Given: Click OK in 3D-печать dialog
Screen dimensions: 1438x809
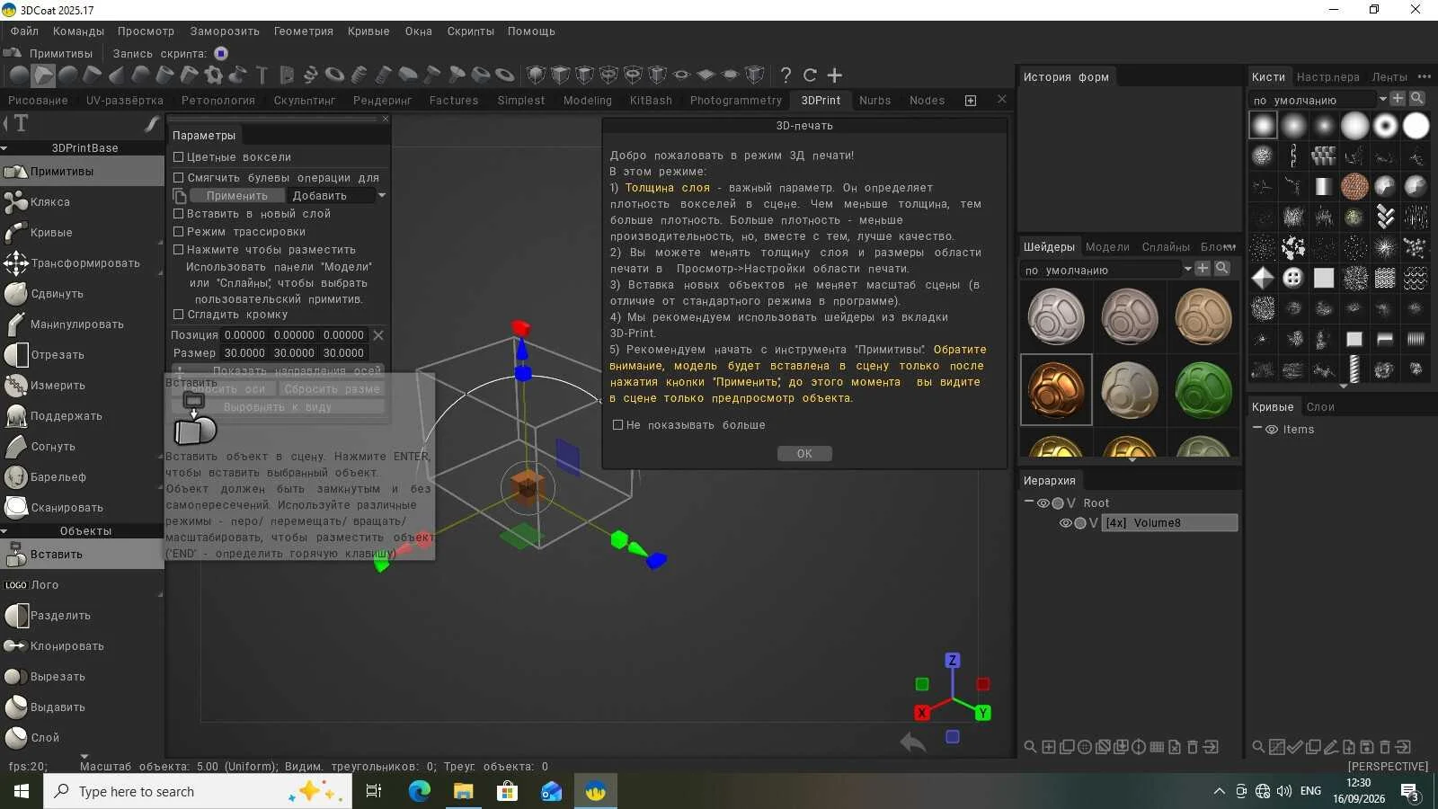Looking at the screenshot, I should (x=804, y=454).
